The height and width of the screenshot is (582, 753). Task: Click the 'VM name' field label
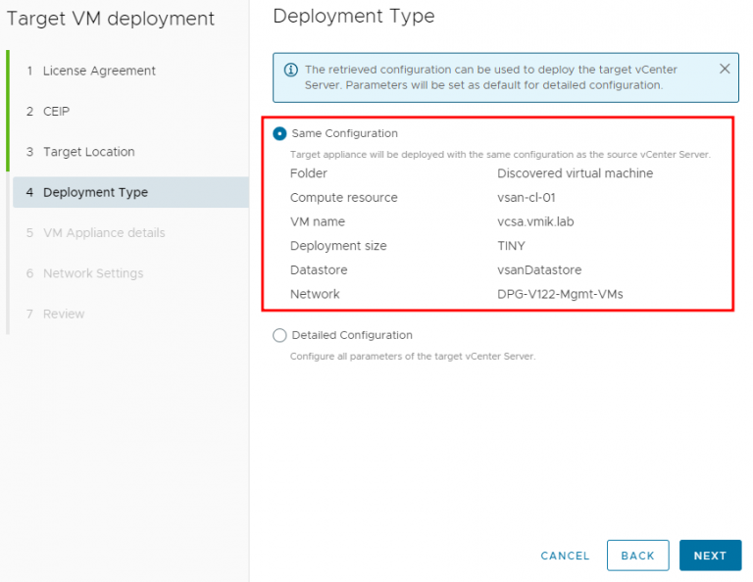pyautogui.click(x=318, y=221)
